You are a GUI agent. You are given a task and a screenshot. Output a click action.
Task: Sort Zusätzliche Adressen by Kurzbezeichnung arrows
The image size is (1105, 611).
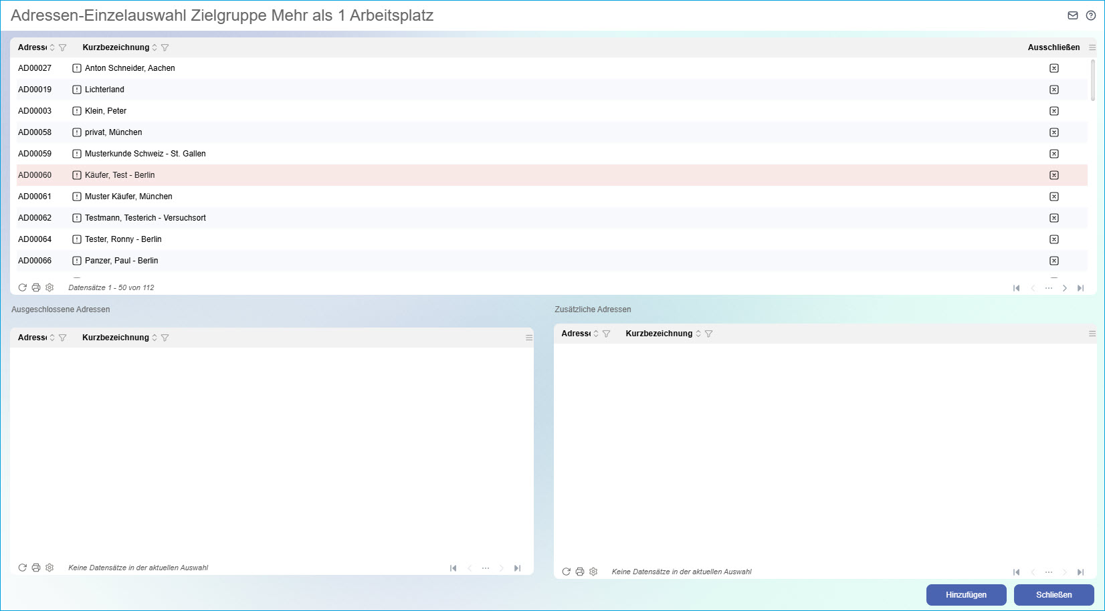click(x=698, y=334)
